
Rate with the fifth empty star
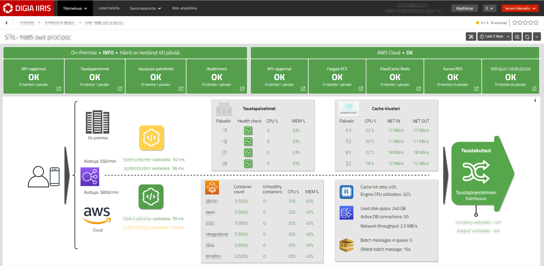click(x=536, y=23)
